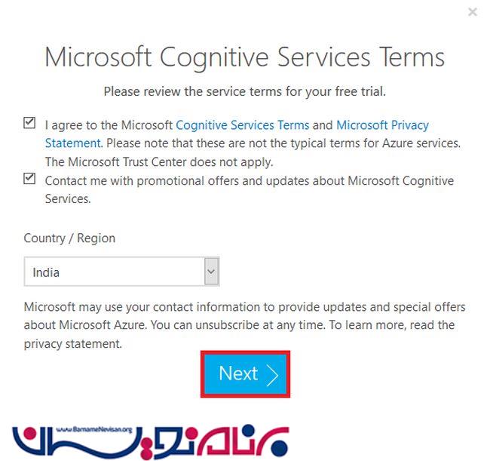Click the 'I agree to the Microsoft' label text

click(x=109, y=125)
